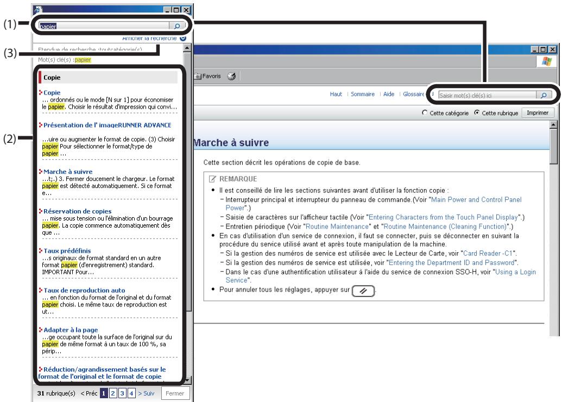This screenshot has width=562, height=402.
Task: Go to the Haut link
Action: point(336,94)
